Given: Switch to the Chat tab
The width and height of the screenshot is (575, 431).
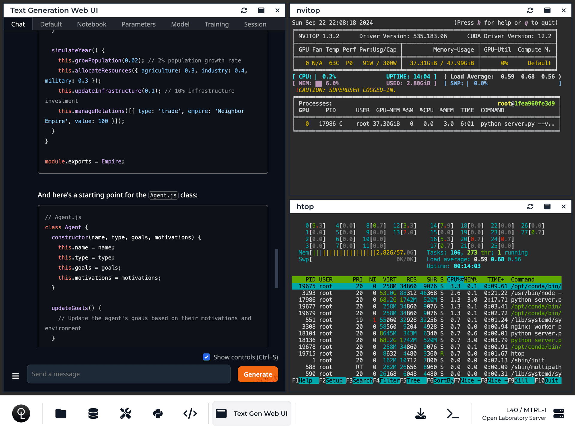Looking at the screenshot, I should 18,24.
